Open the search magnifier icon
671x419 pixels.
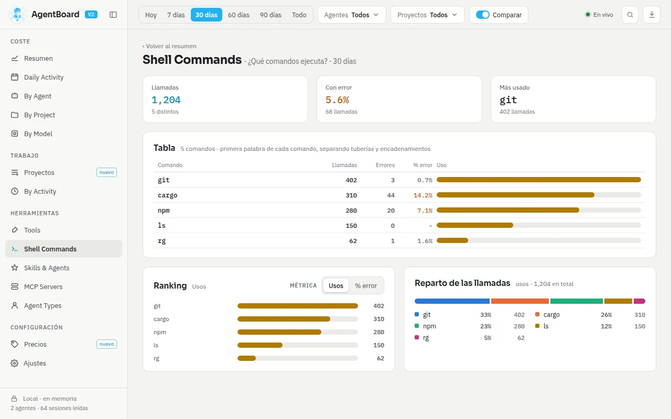click(x=630, y=15)
